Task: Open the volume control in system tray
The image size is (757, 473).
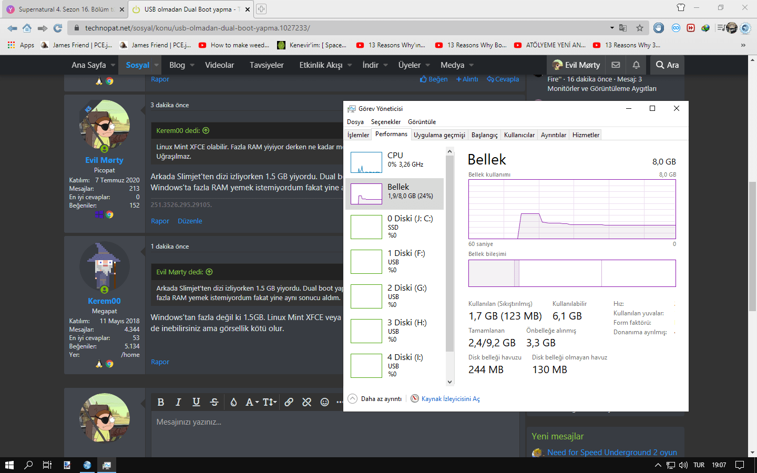Action: (x=683, y=465)
